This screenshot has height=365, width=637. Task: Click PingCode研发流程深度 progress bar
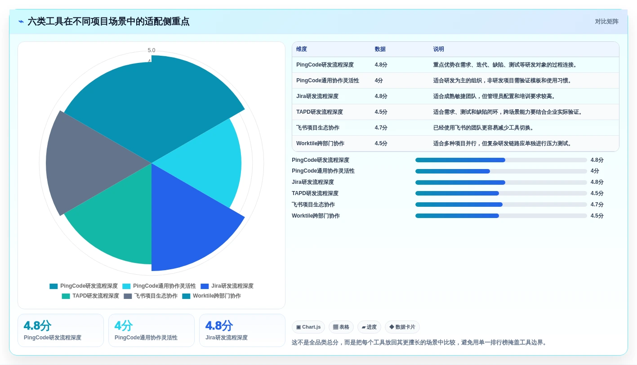(x=501, y=160)
